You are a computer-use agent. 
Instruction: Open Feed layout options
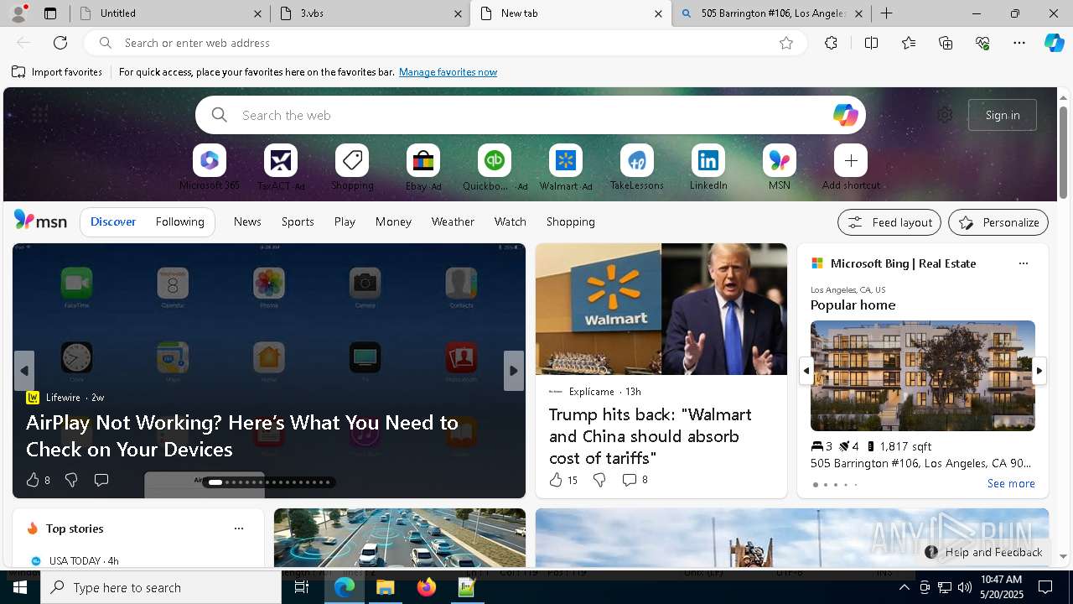(x=889, y=222)
